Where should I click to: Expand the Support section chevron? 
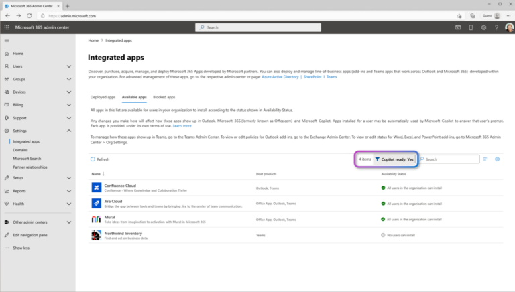pyautogui.click(x=69, y=118)
